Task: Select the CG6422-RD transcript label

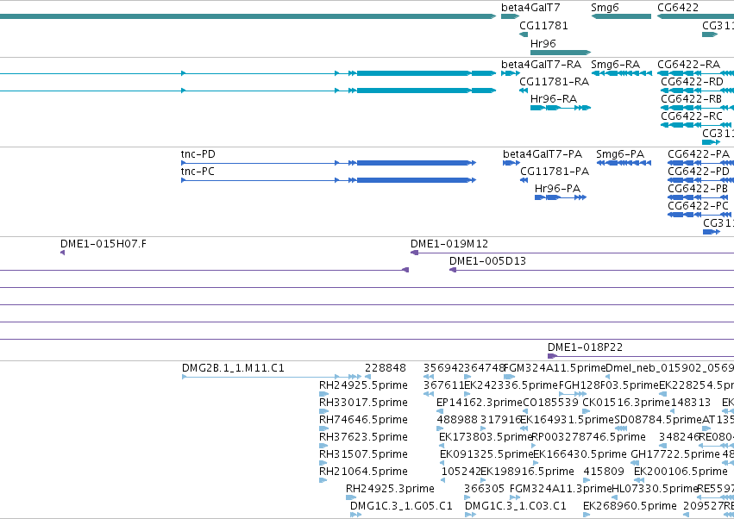Action: coord(693,82)
